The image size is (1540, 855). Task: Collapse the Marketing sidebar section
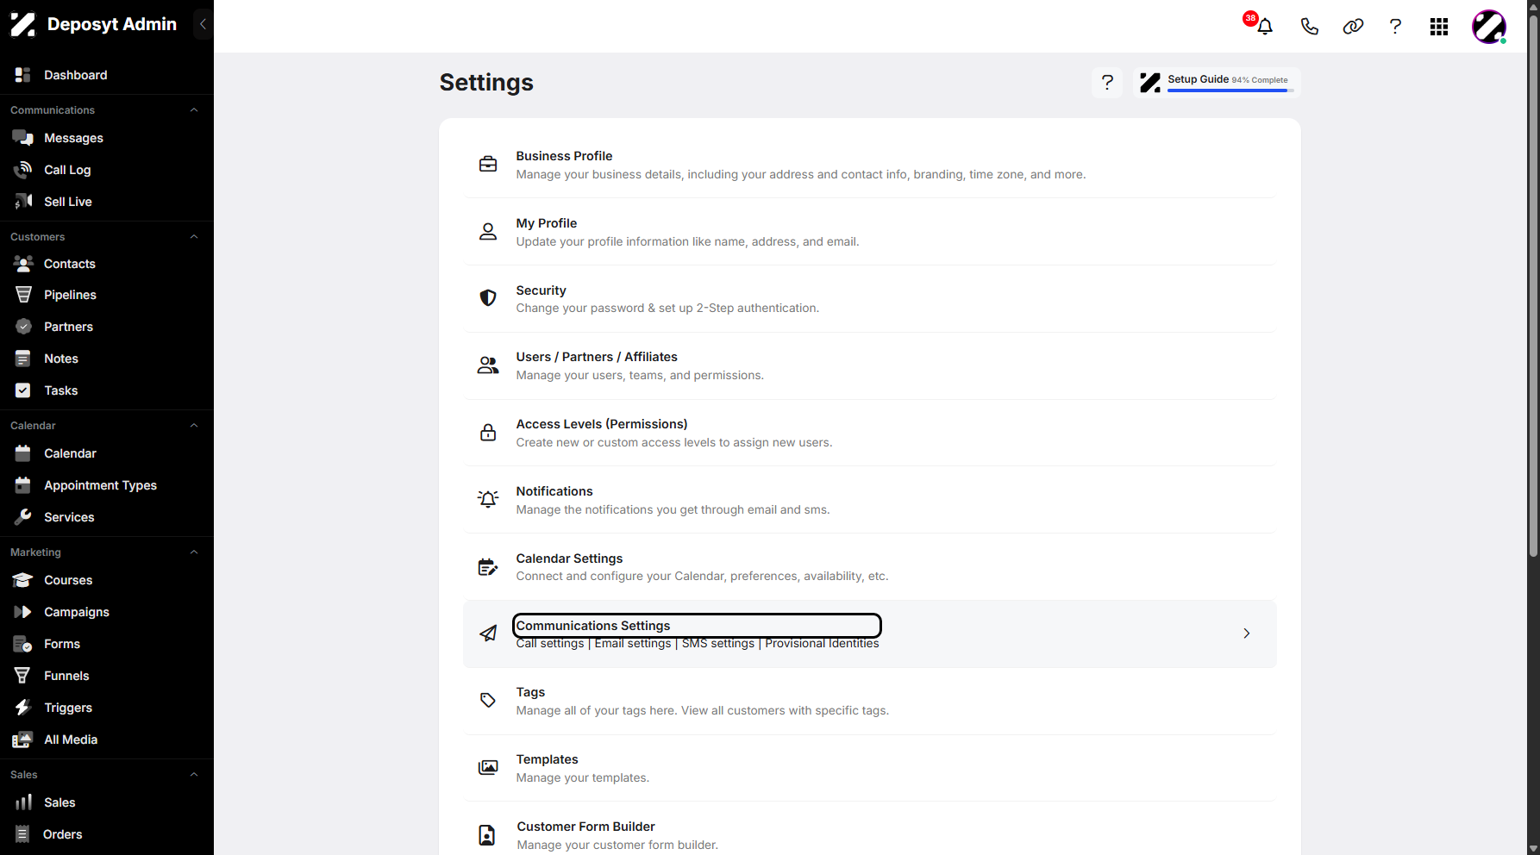point(194,552)
